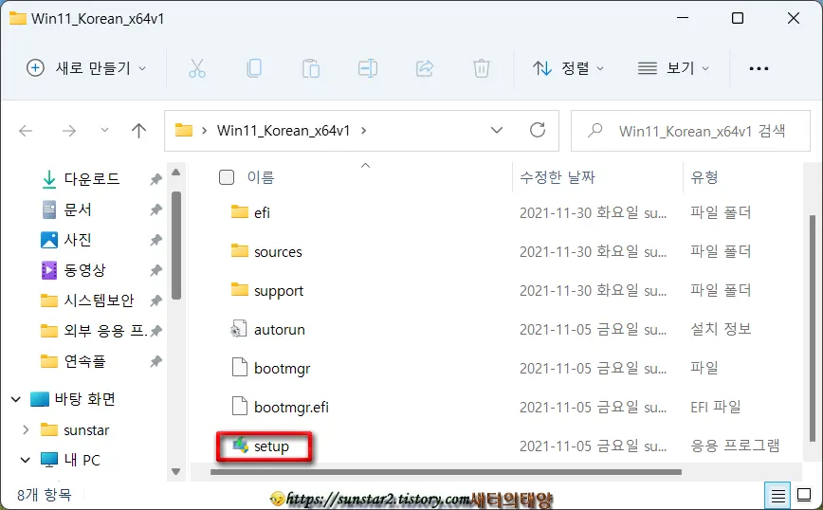Select the bootmgr.efi file icon
The width and height of the screenshot is (823, 510).
[239, 407]
